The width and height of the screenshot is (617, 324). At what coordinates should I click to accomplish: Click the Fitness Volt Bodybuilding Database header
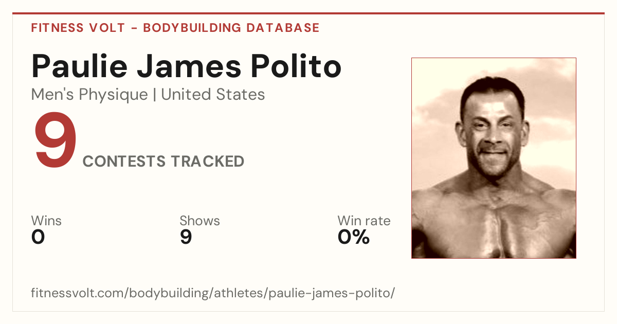(x=175, y=28)
